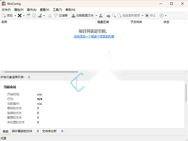The height and width of the screenshot is (141, 188).
Task: Click the 所有对象清单列表 status label
Action: tap(13, 77)
